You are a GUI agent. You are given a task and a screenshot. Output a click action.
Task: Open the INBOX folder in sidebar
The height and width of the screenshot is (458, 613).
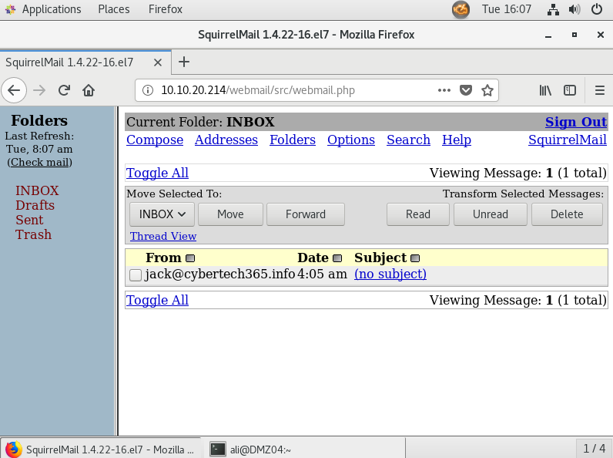(37, 190)
